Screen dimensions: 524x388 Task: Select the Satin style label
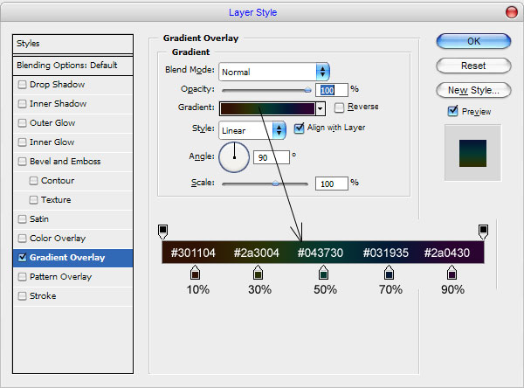coord(39,219)
